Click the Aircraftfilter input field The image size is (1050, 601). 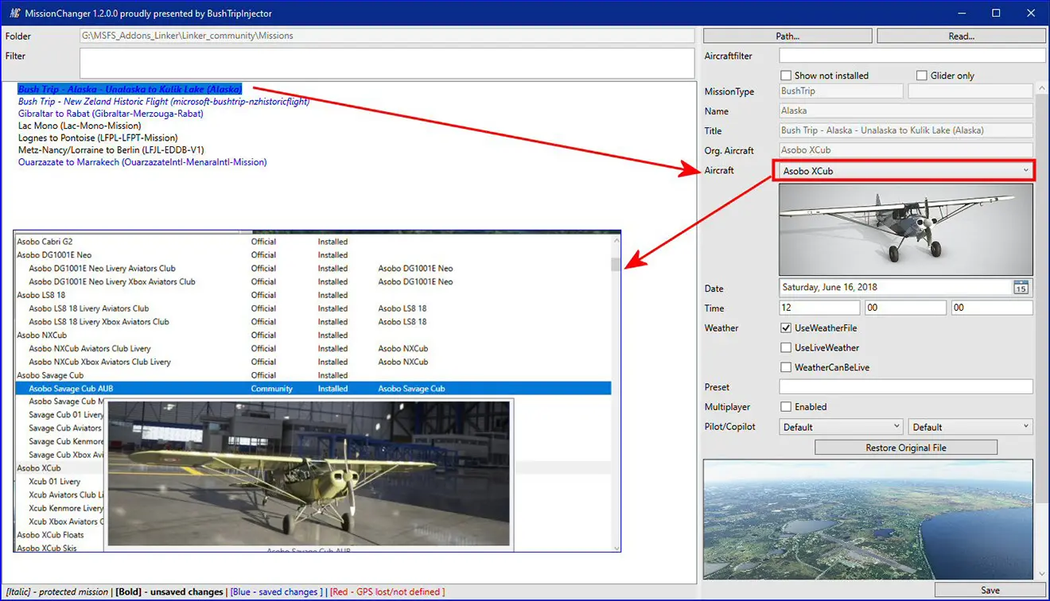tap(912, 56)
